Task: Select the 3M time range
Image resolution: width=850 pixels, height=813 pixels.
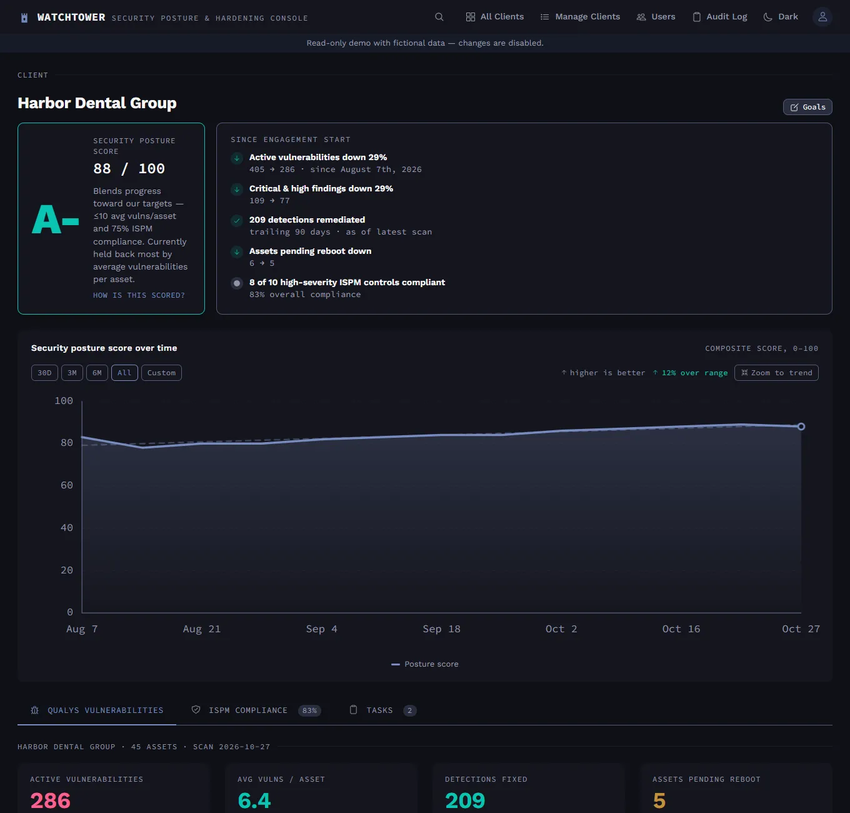Action: click(72, 373)
